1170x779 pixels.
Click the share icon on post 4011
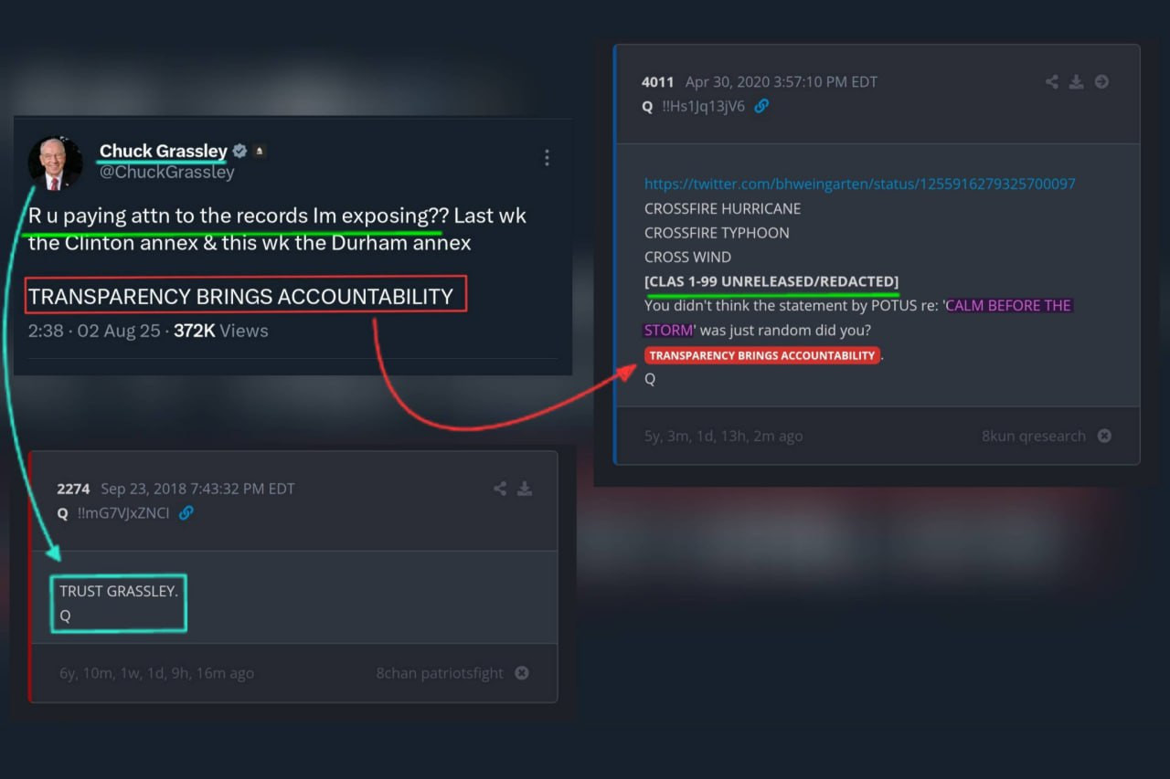point(1052,82)
